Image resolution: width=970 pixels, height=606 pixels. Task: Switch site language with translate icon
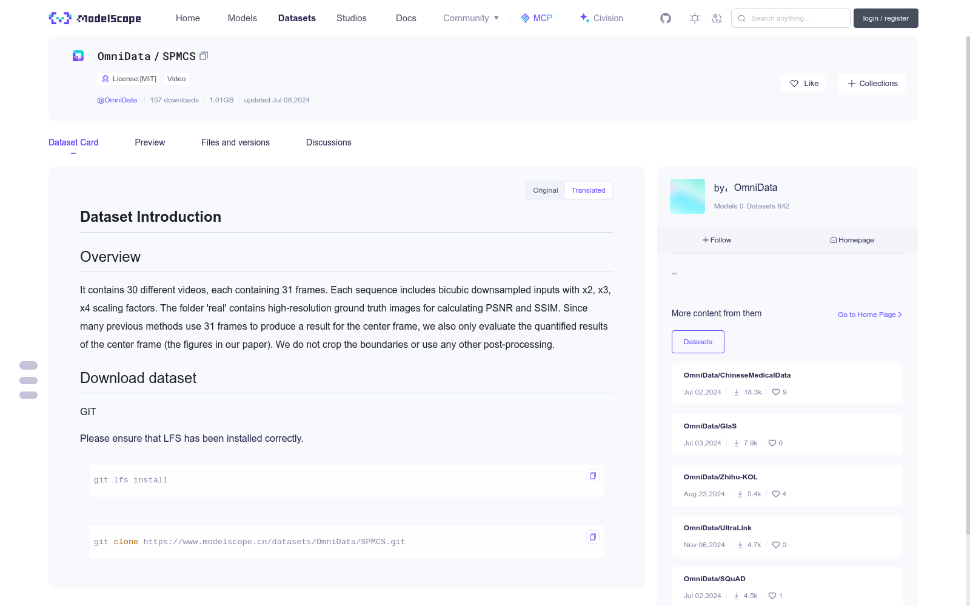click(x=717, y=18)
